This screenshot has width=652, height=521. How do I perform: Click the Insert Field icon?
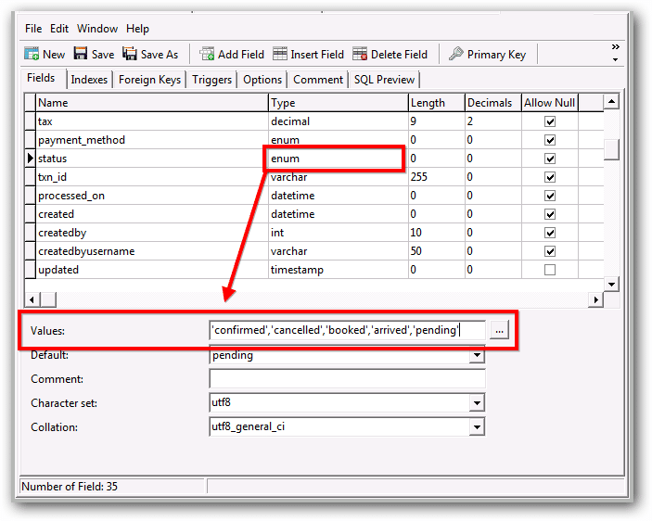coord(280,54)
